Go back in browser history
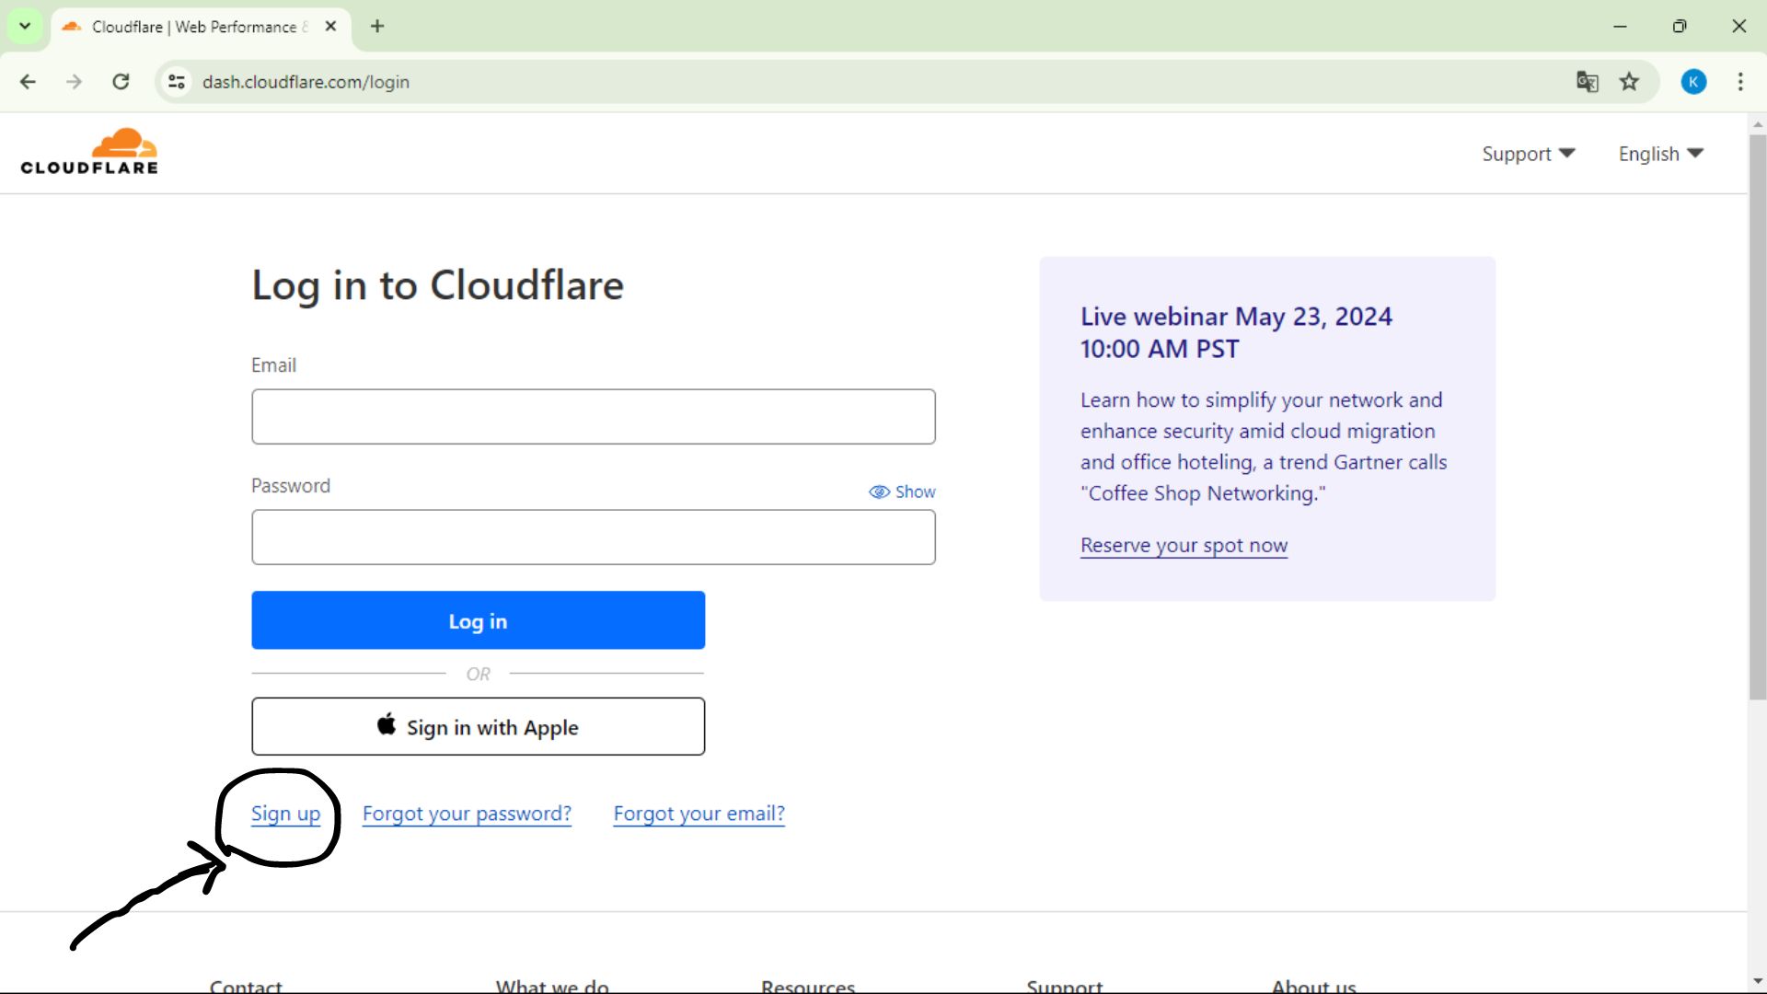 point(28,82)
